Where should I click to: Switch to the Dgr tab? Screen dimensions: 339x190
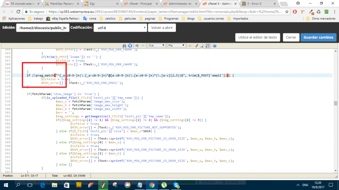point(101,4)
